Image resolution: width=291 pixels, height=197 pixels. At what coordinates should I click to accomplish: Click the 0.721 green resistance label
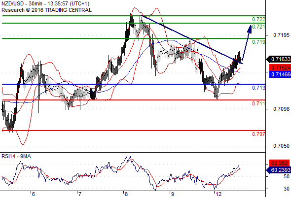click(x=258, y=27)
